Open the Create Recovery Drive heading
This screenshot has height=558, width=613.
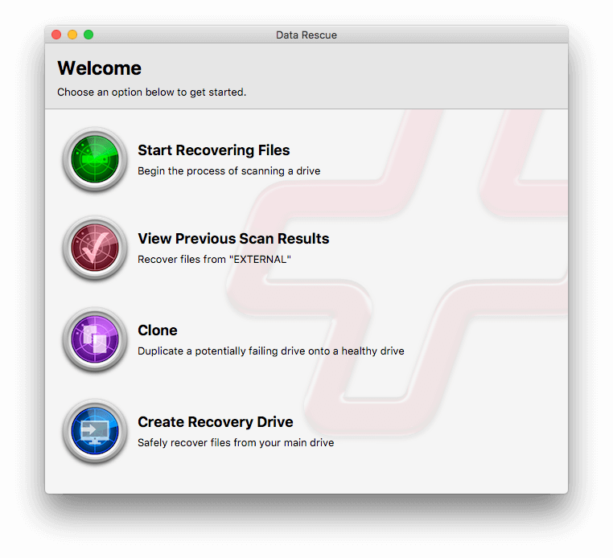point(216,422)
